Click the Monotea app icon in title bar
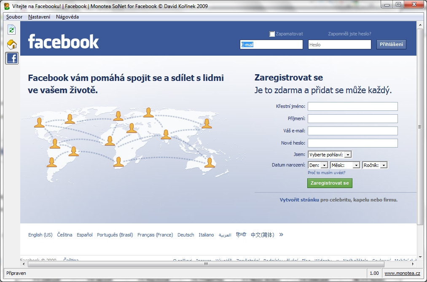 click(7, 6)
